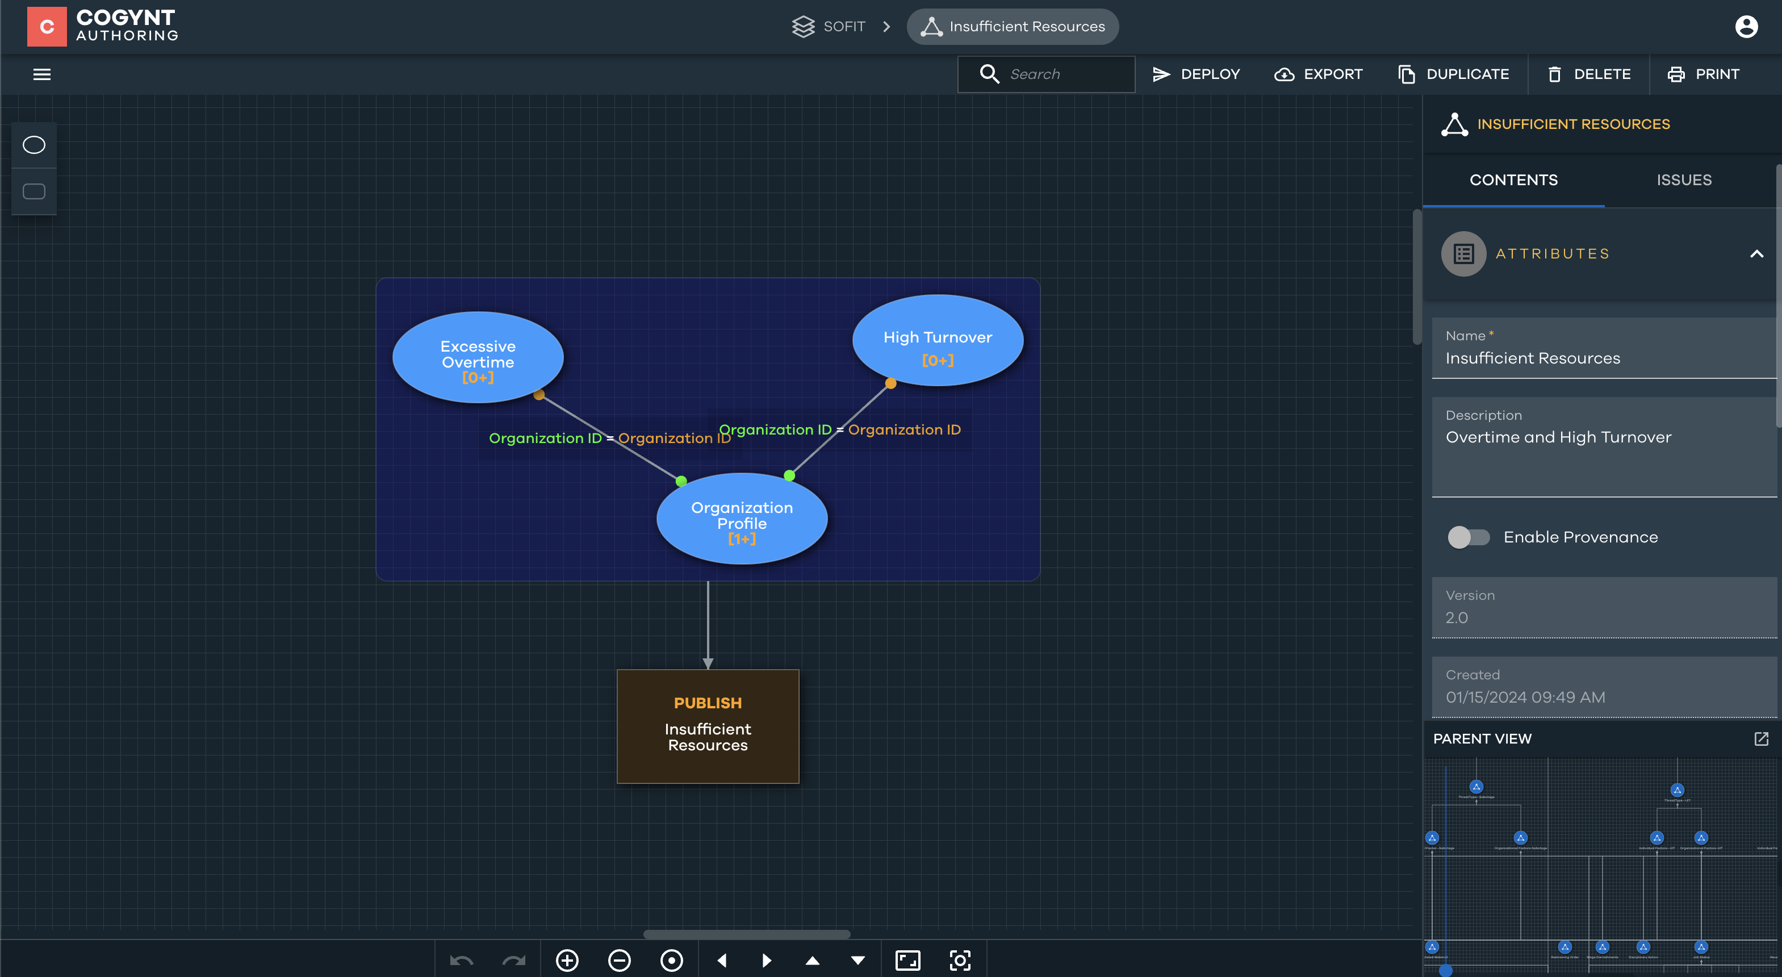Click the Export button
The height and width of the screenshot is (977, 1782).
[x=1318, y=74]
